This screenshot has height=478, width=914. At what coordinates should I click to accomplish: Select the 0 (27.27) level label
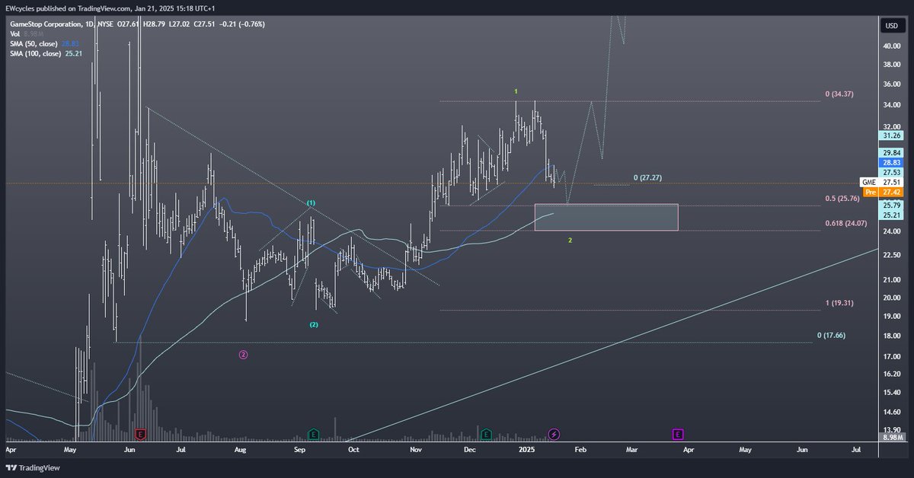pyautogui.click(x=647, y=178)
